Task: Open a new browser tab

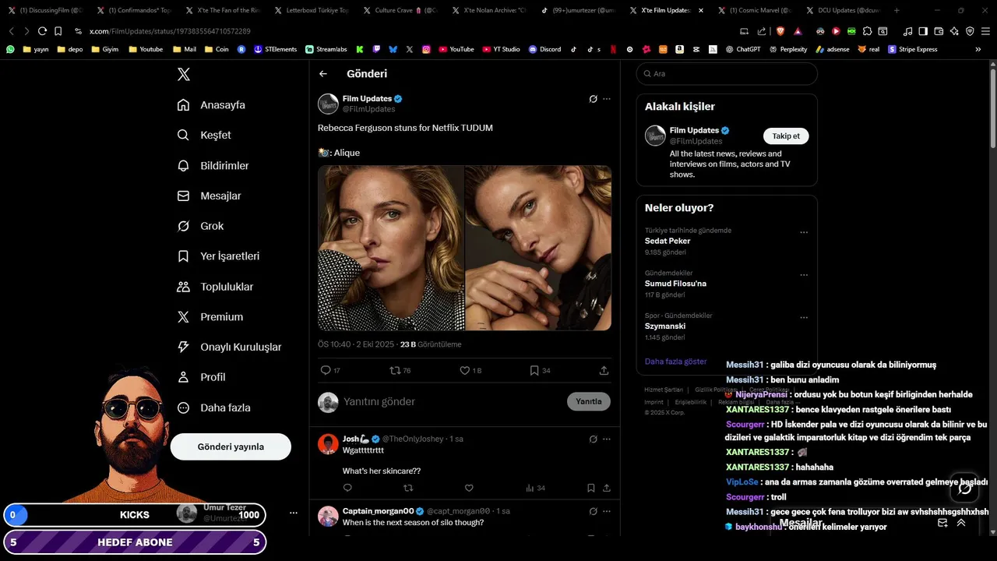Action: (897, 10)
